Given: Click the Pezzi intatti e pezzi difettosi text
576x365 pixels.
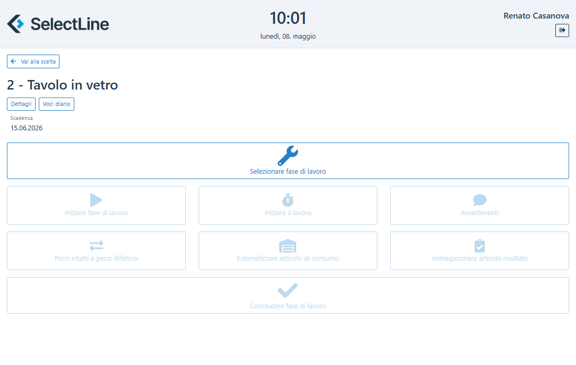Looking at the screenshot, I should [96, 259].
